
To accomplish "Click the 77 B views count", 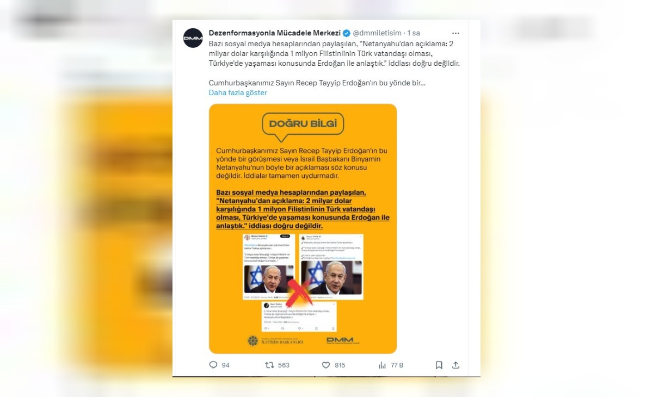I will click(397, 365).
